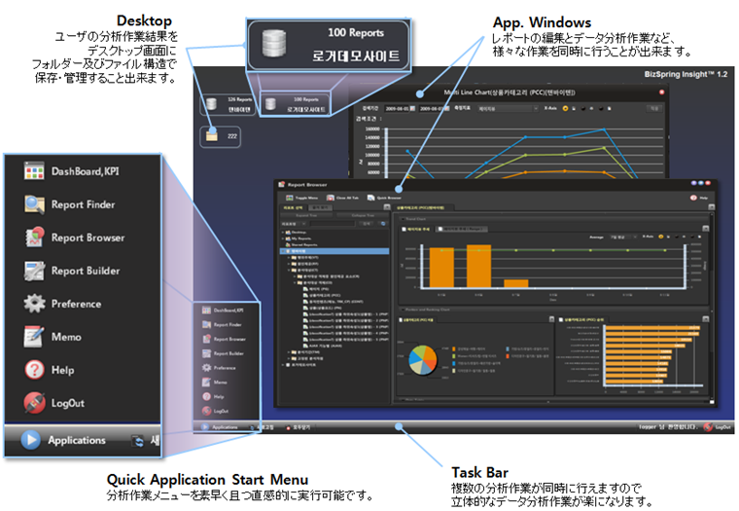Open the 측정지표 dropdown in Multi Line Chart
The image size is (739, 511).
(x=508, y=108)
